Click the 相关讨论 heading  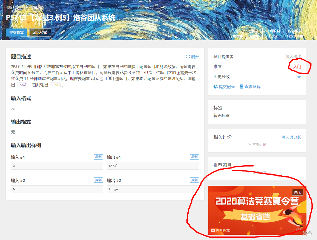point(223,137)
